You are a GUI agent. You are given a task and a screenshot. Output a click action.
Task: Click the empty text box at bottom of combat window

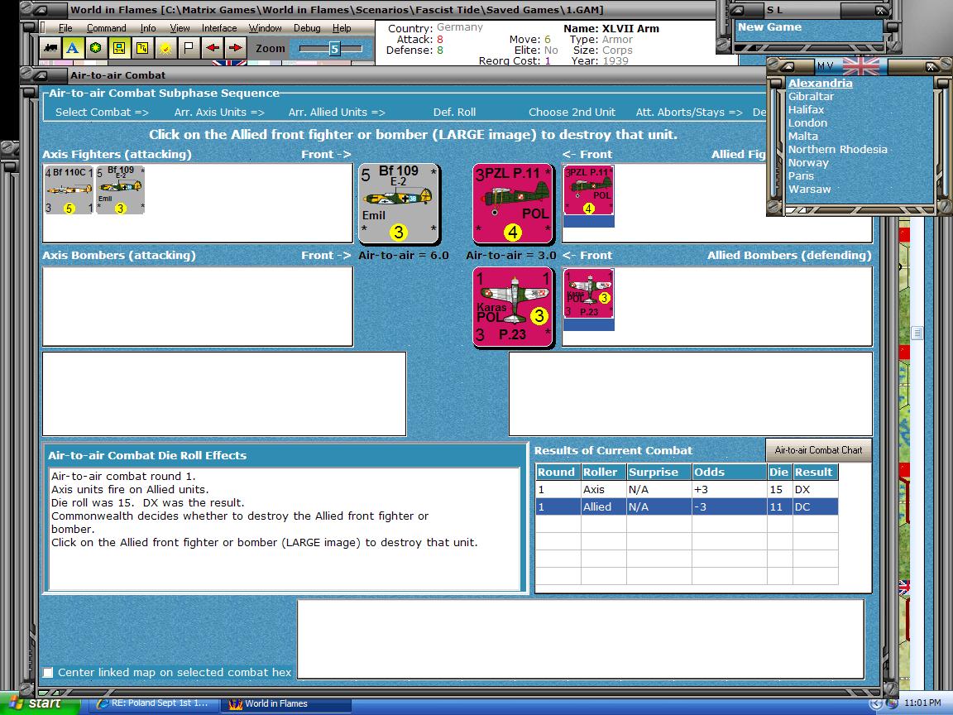coord(581,639)
